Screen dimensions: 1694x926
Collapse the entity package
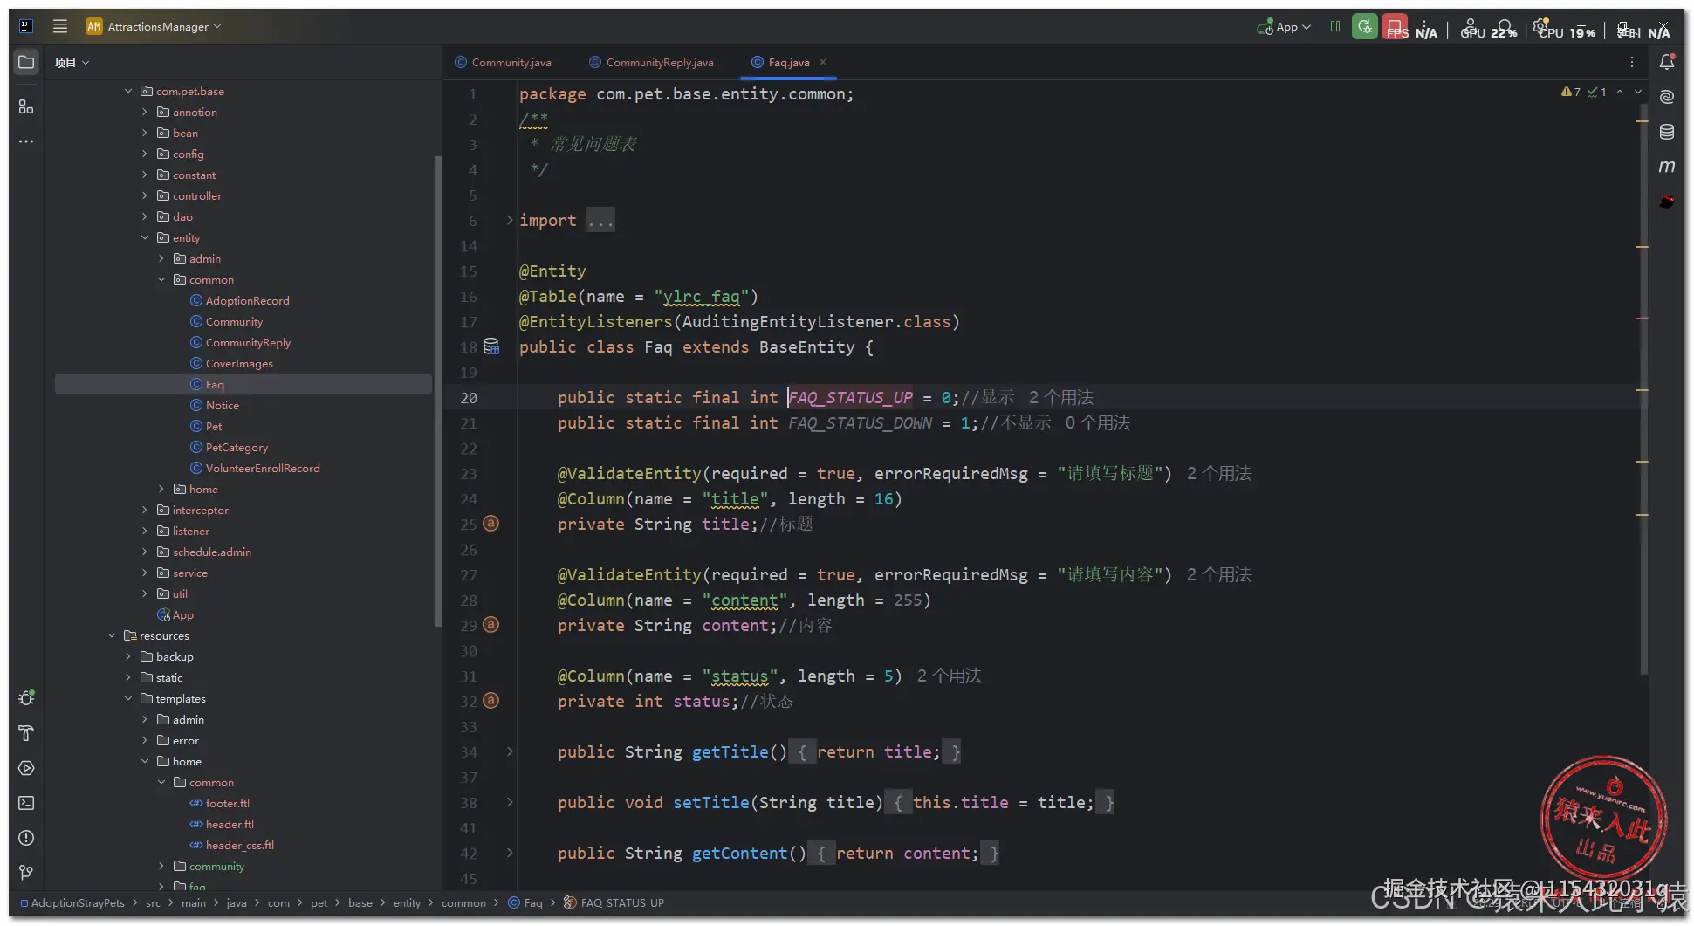pos(145,237)
